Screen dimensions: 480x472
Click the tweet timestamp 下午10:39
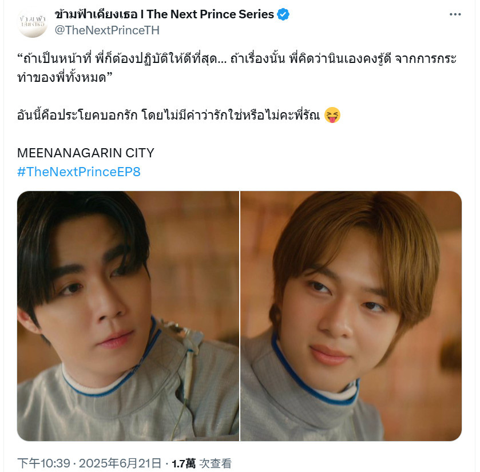pyautogui.click(x=44, y=463)
